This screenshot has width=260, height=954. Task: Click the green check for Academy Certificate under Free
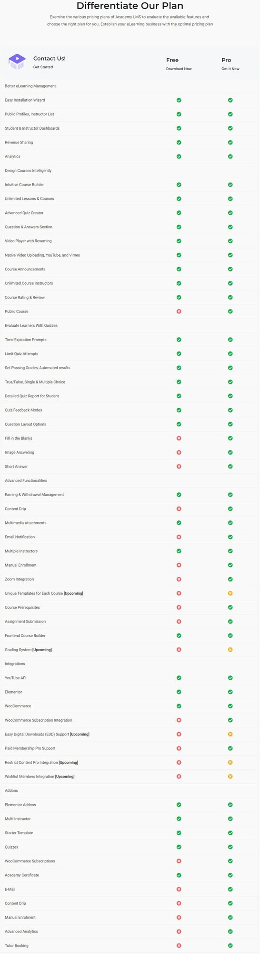(179, 875)
